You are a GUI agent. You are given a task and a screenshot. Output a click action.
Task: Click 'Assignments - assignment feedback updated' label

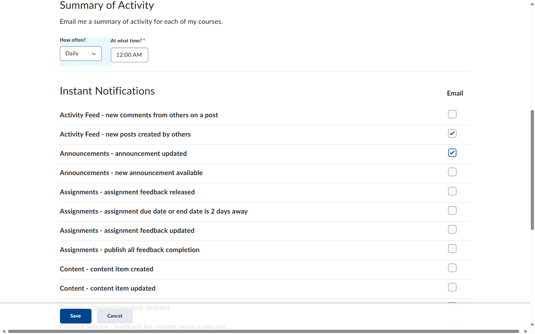[127, 231]
